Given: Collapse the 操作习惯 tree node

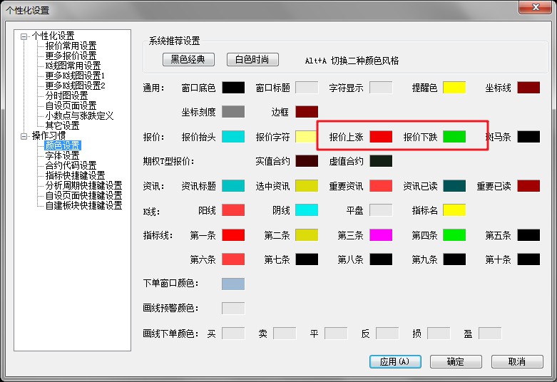Looking at the screenshot, I should coord(24,136).
